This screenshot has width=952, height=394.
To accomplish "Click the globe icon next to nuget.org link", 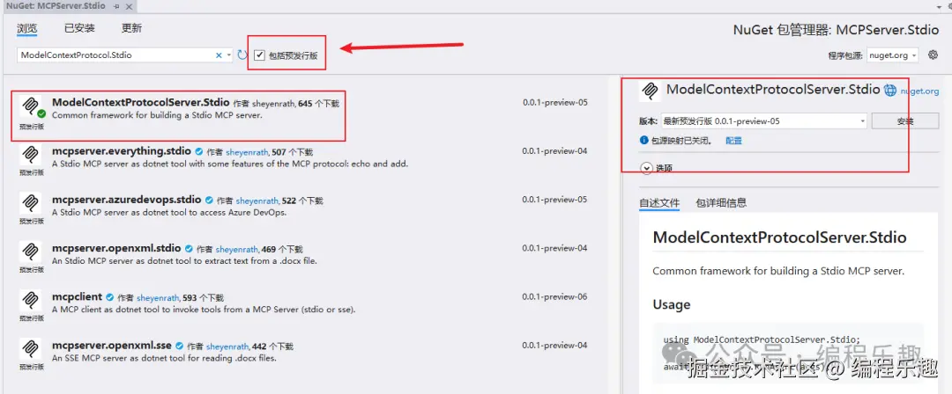I will (890, 91).
